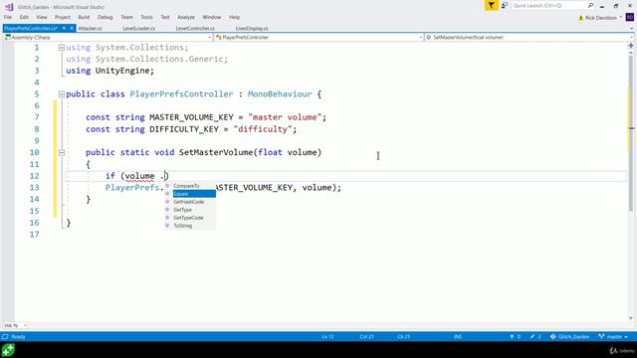Click the UnityEngine namespace on line 3
637x358 pixels.
pyautogui.click(x=122, y=71)
